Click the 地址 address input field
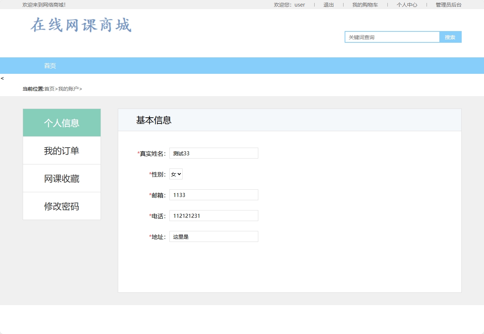The width and height of the screenshot is (484, 334). tap(214, 236)
